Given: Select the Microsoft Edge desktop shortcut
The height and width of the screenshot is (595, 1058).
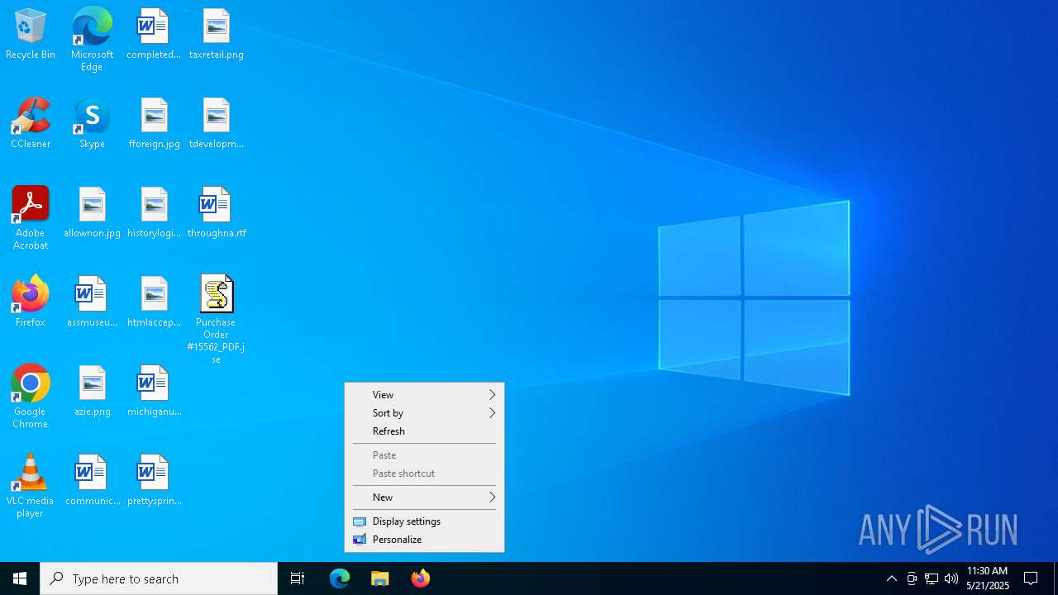Looking at the screenshot, I should tap(92, 40).
